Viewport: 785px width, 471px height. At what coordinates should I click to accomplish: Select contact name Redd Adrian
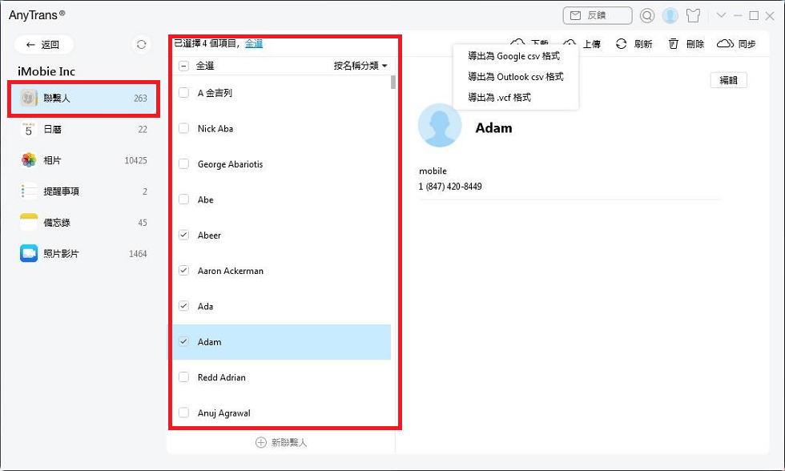click(222, 377)
